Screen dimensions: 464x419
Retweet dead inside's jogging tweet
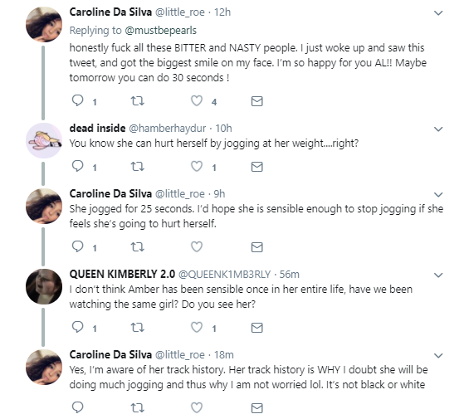tap(137, 167)
